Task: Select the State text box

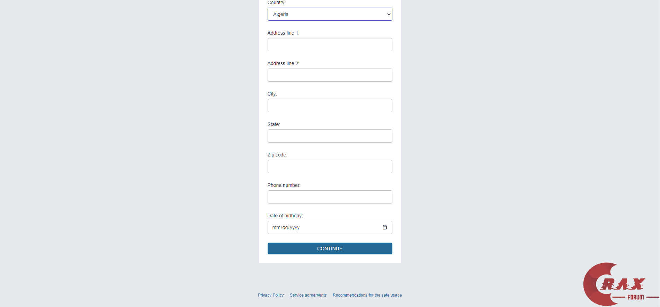Action: click(x=330, y=136)
